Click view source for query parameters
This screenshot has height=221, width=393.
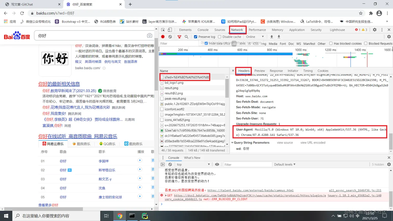coord(285,143)
